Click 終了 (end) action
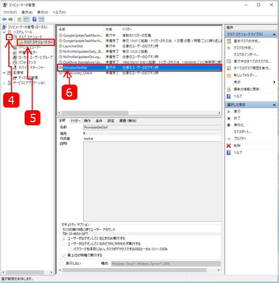This screenshot has height=283, width=279. tap(237, 118)
